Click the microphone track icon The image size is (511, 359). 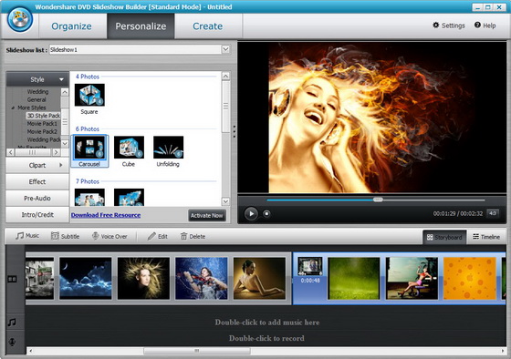(12, 342)
